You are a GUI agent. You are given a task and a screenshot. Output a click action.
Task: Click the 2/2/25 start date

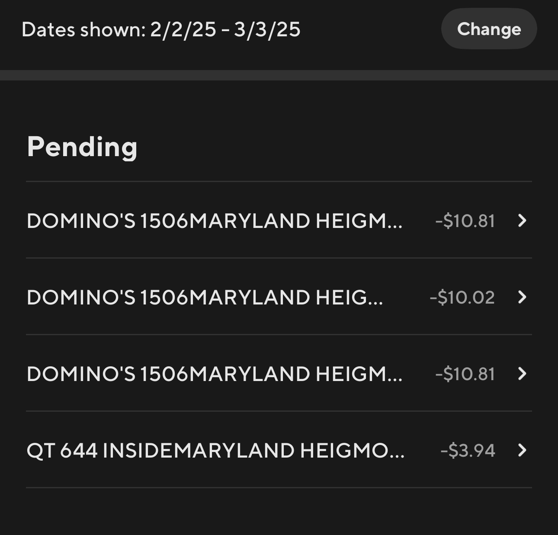pos(183,29)
